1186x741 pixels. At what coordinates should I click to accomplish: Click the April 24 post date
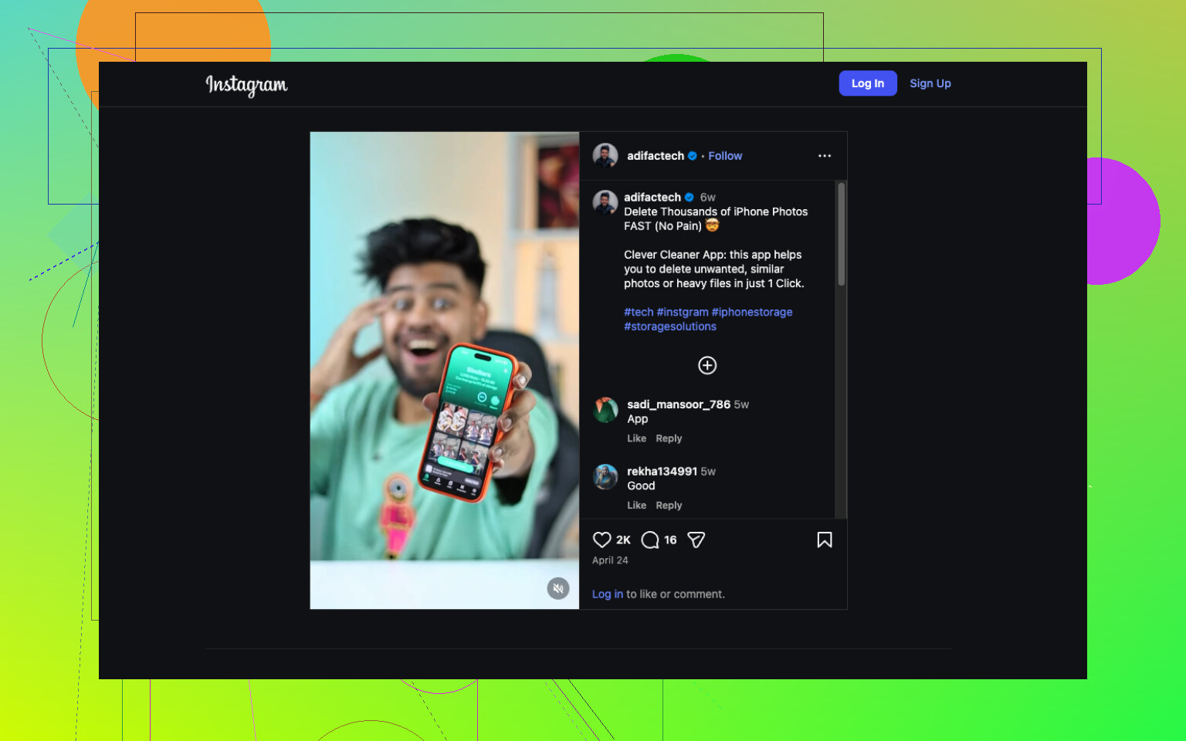610,560
